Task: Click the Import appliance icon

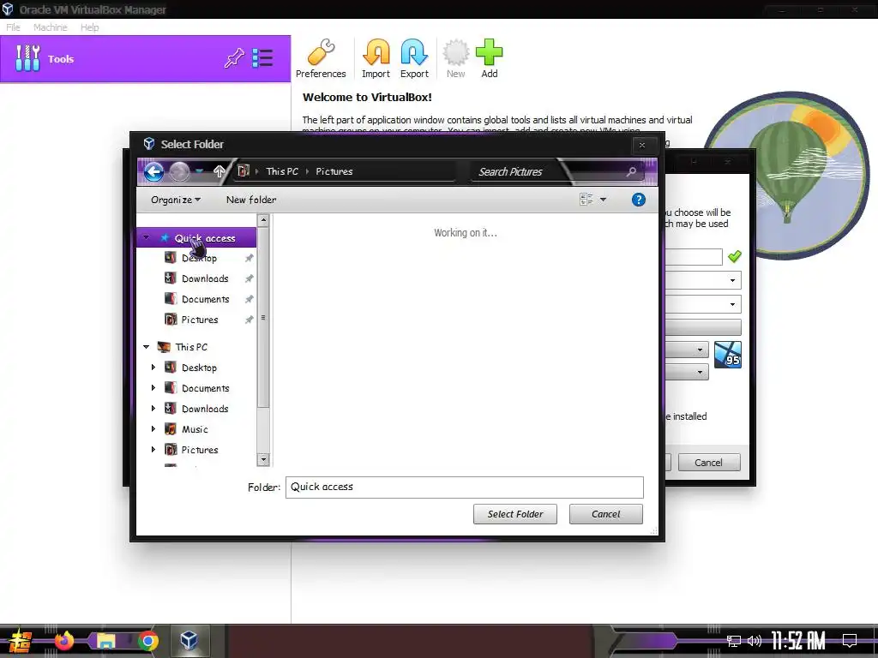Action: click(376, 59)
